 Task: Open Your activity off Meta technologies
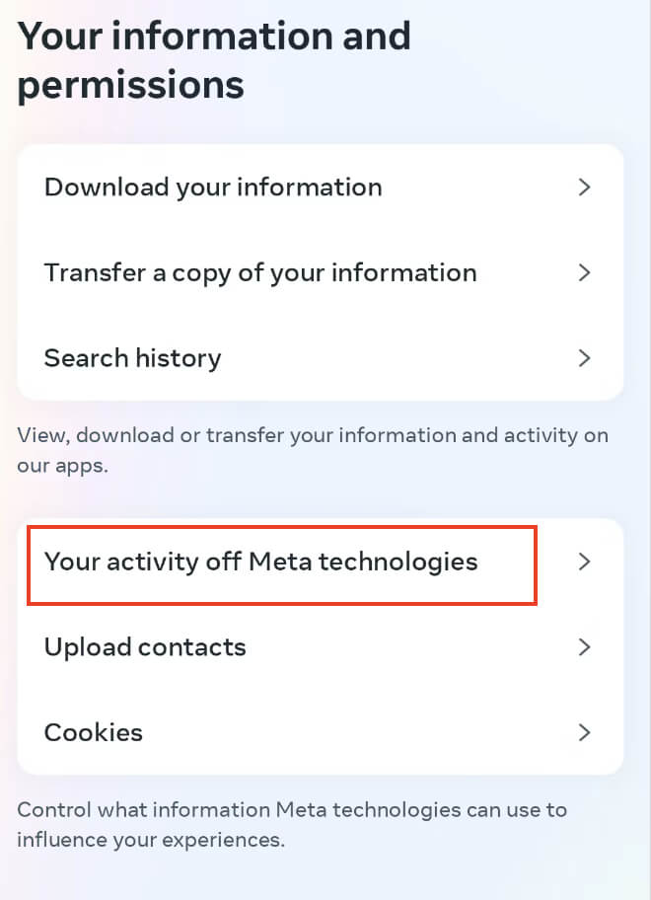[x=260, y=562]
